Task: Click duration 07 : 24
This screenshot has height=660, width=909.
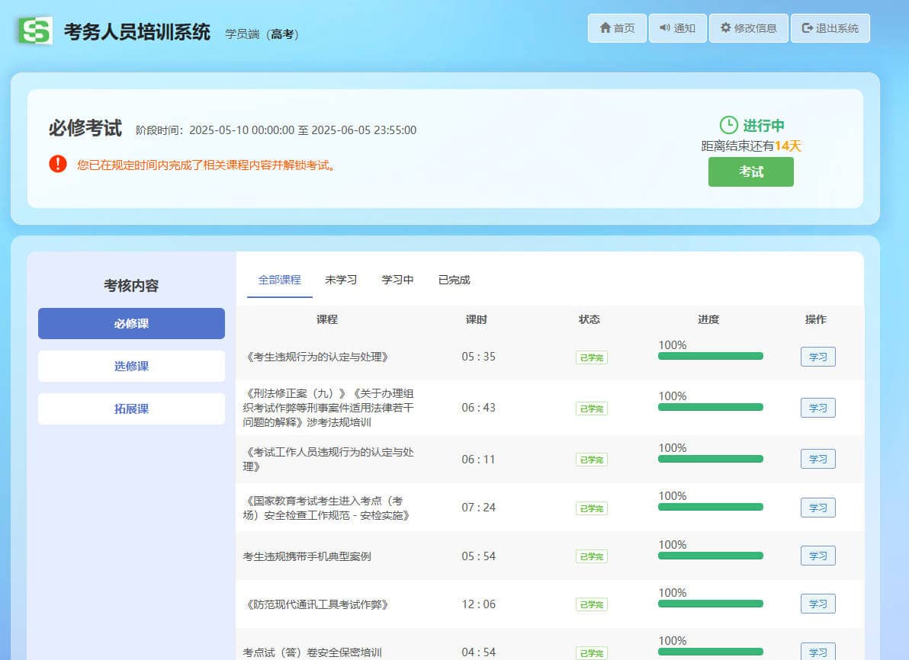Action: pyautogui.click(x=478, y=508)
